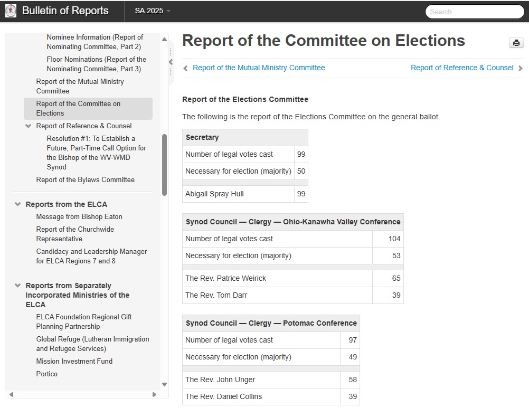The image size is (529, 408).
Task: Collapse Reports from Separately Incorporated Ministries section
Action: tap(18, 286)
